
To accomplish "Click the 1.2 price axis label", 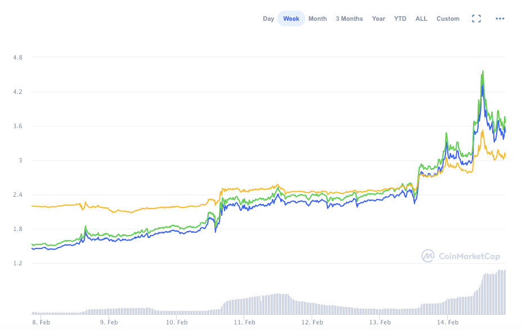I will (x=17, y=263).
